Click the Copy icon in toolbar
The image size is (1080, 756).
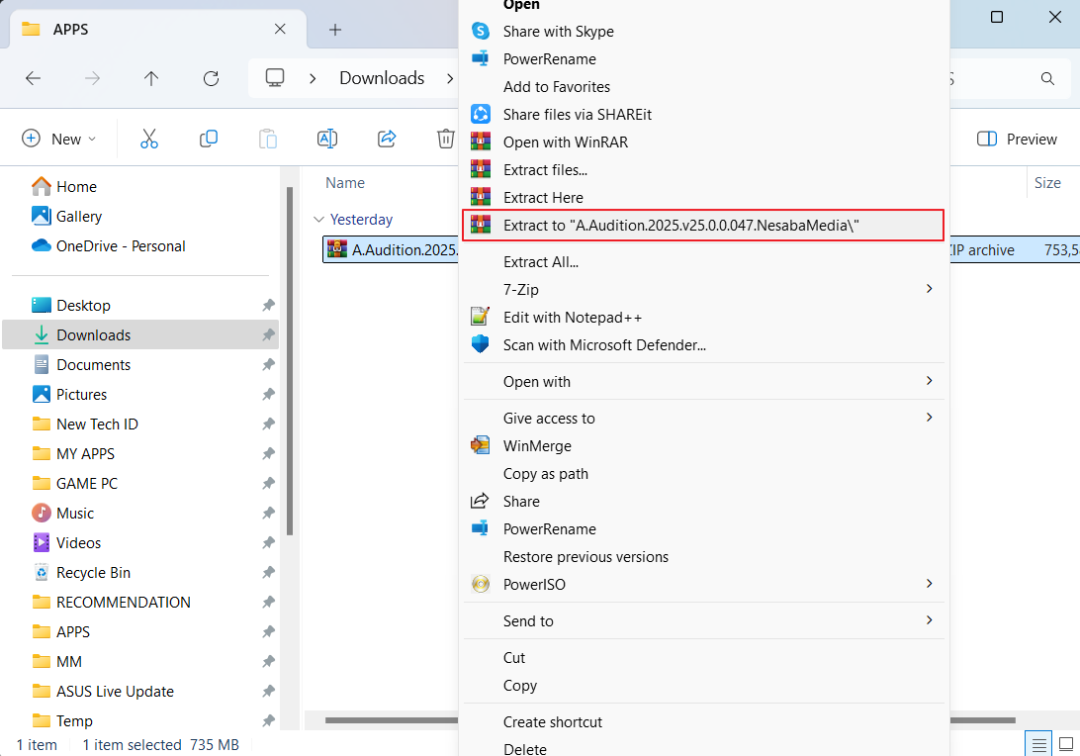209,139
